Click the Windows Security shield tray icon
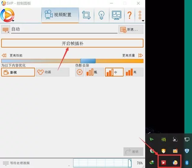The height and width of the screenshot is (168, 192). click(152, 151)
